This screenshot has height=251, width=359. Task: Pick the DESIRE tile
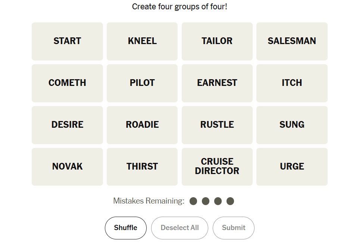point(67,125)
